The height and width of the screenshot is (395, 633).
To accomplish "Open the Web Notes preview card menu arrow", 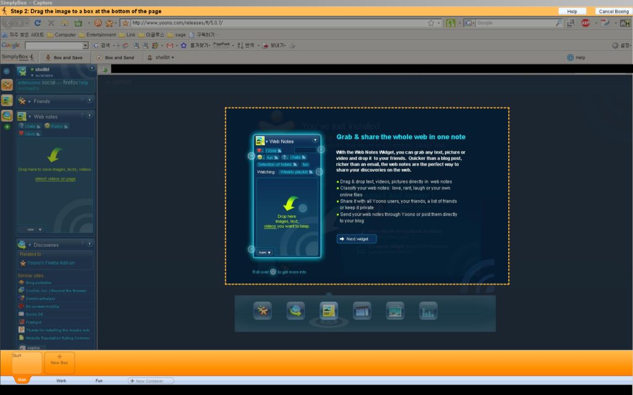I will pos(315,140).
